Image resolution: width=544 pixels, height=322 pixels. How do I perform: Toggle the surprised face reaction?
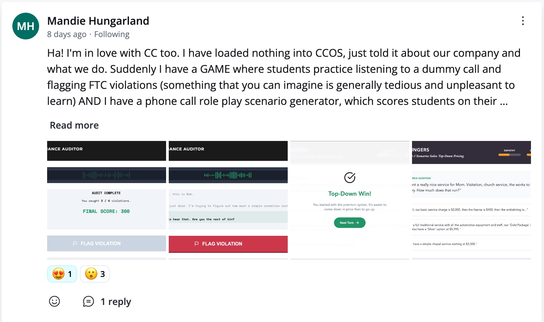click(x=95, y=274)
